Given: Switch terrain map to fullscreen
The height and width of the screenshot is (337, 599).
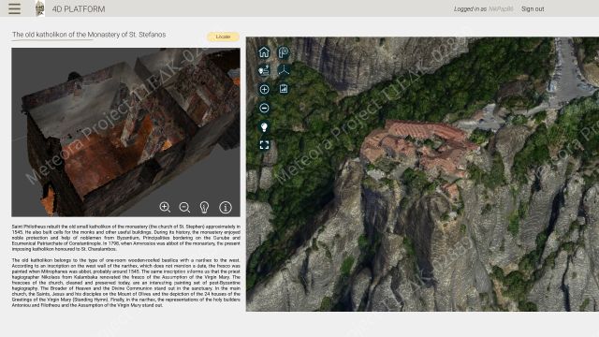Looking at the screenshot, I should tap(264, 145).
